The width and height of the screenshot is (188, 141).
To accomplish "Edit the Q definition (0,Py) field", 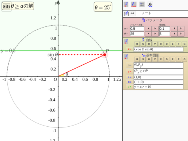I will point(158,65).
